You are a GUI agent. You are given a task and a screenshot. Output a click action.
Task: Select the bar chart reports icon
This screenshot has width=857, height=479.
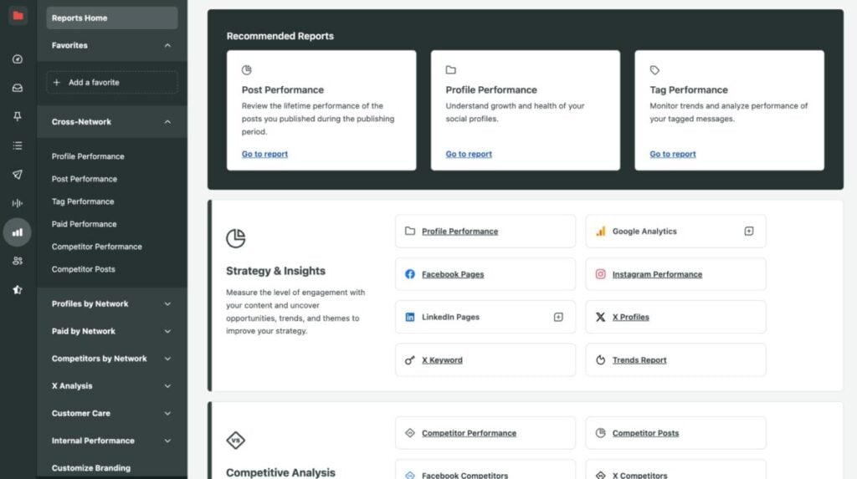pyautogui.click(x=18, y=232)
